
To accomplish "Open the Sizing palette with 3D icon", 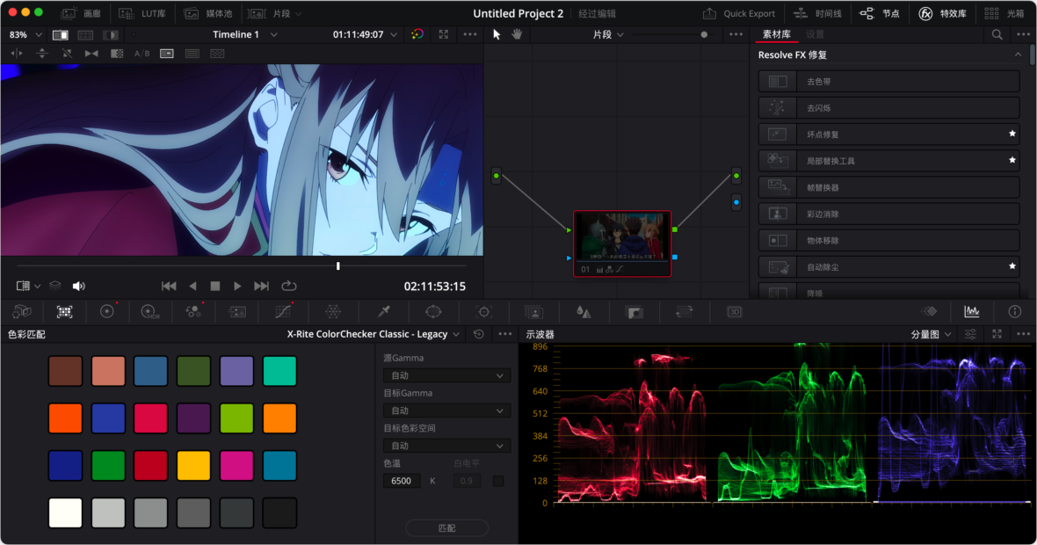I will point(735,312).
